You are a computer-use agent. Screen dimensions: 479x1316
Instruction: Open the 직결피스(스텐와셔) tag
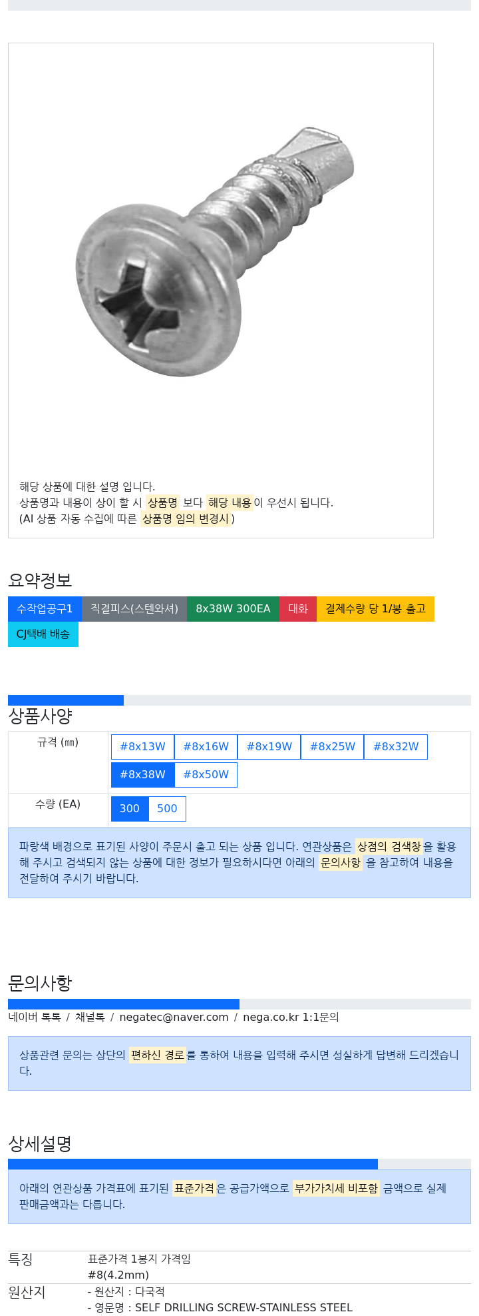pyautogui.click(x=134, y=609)
